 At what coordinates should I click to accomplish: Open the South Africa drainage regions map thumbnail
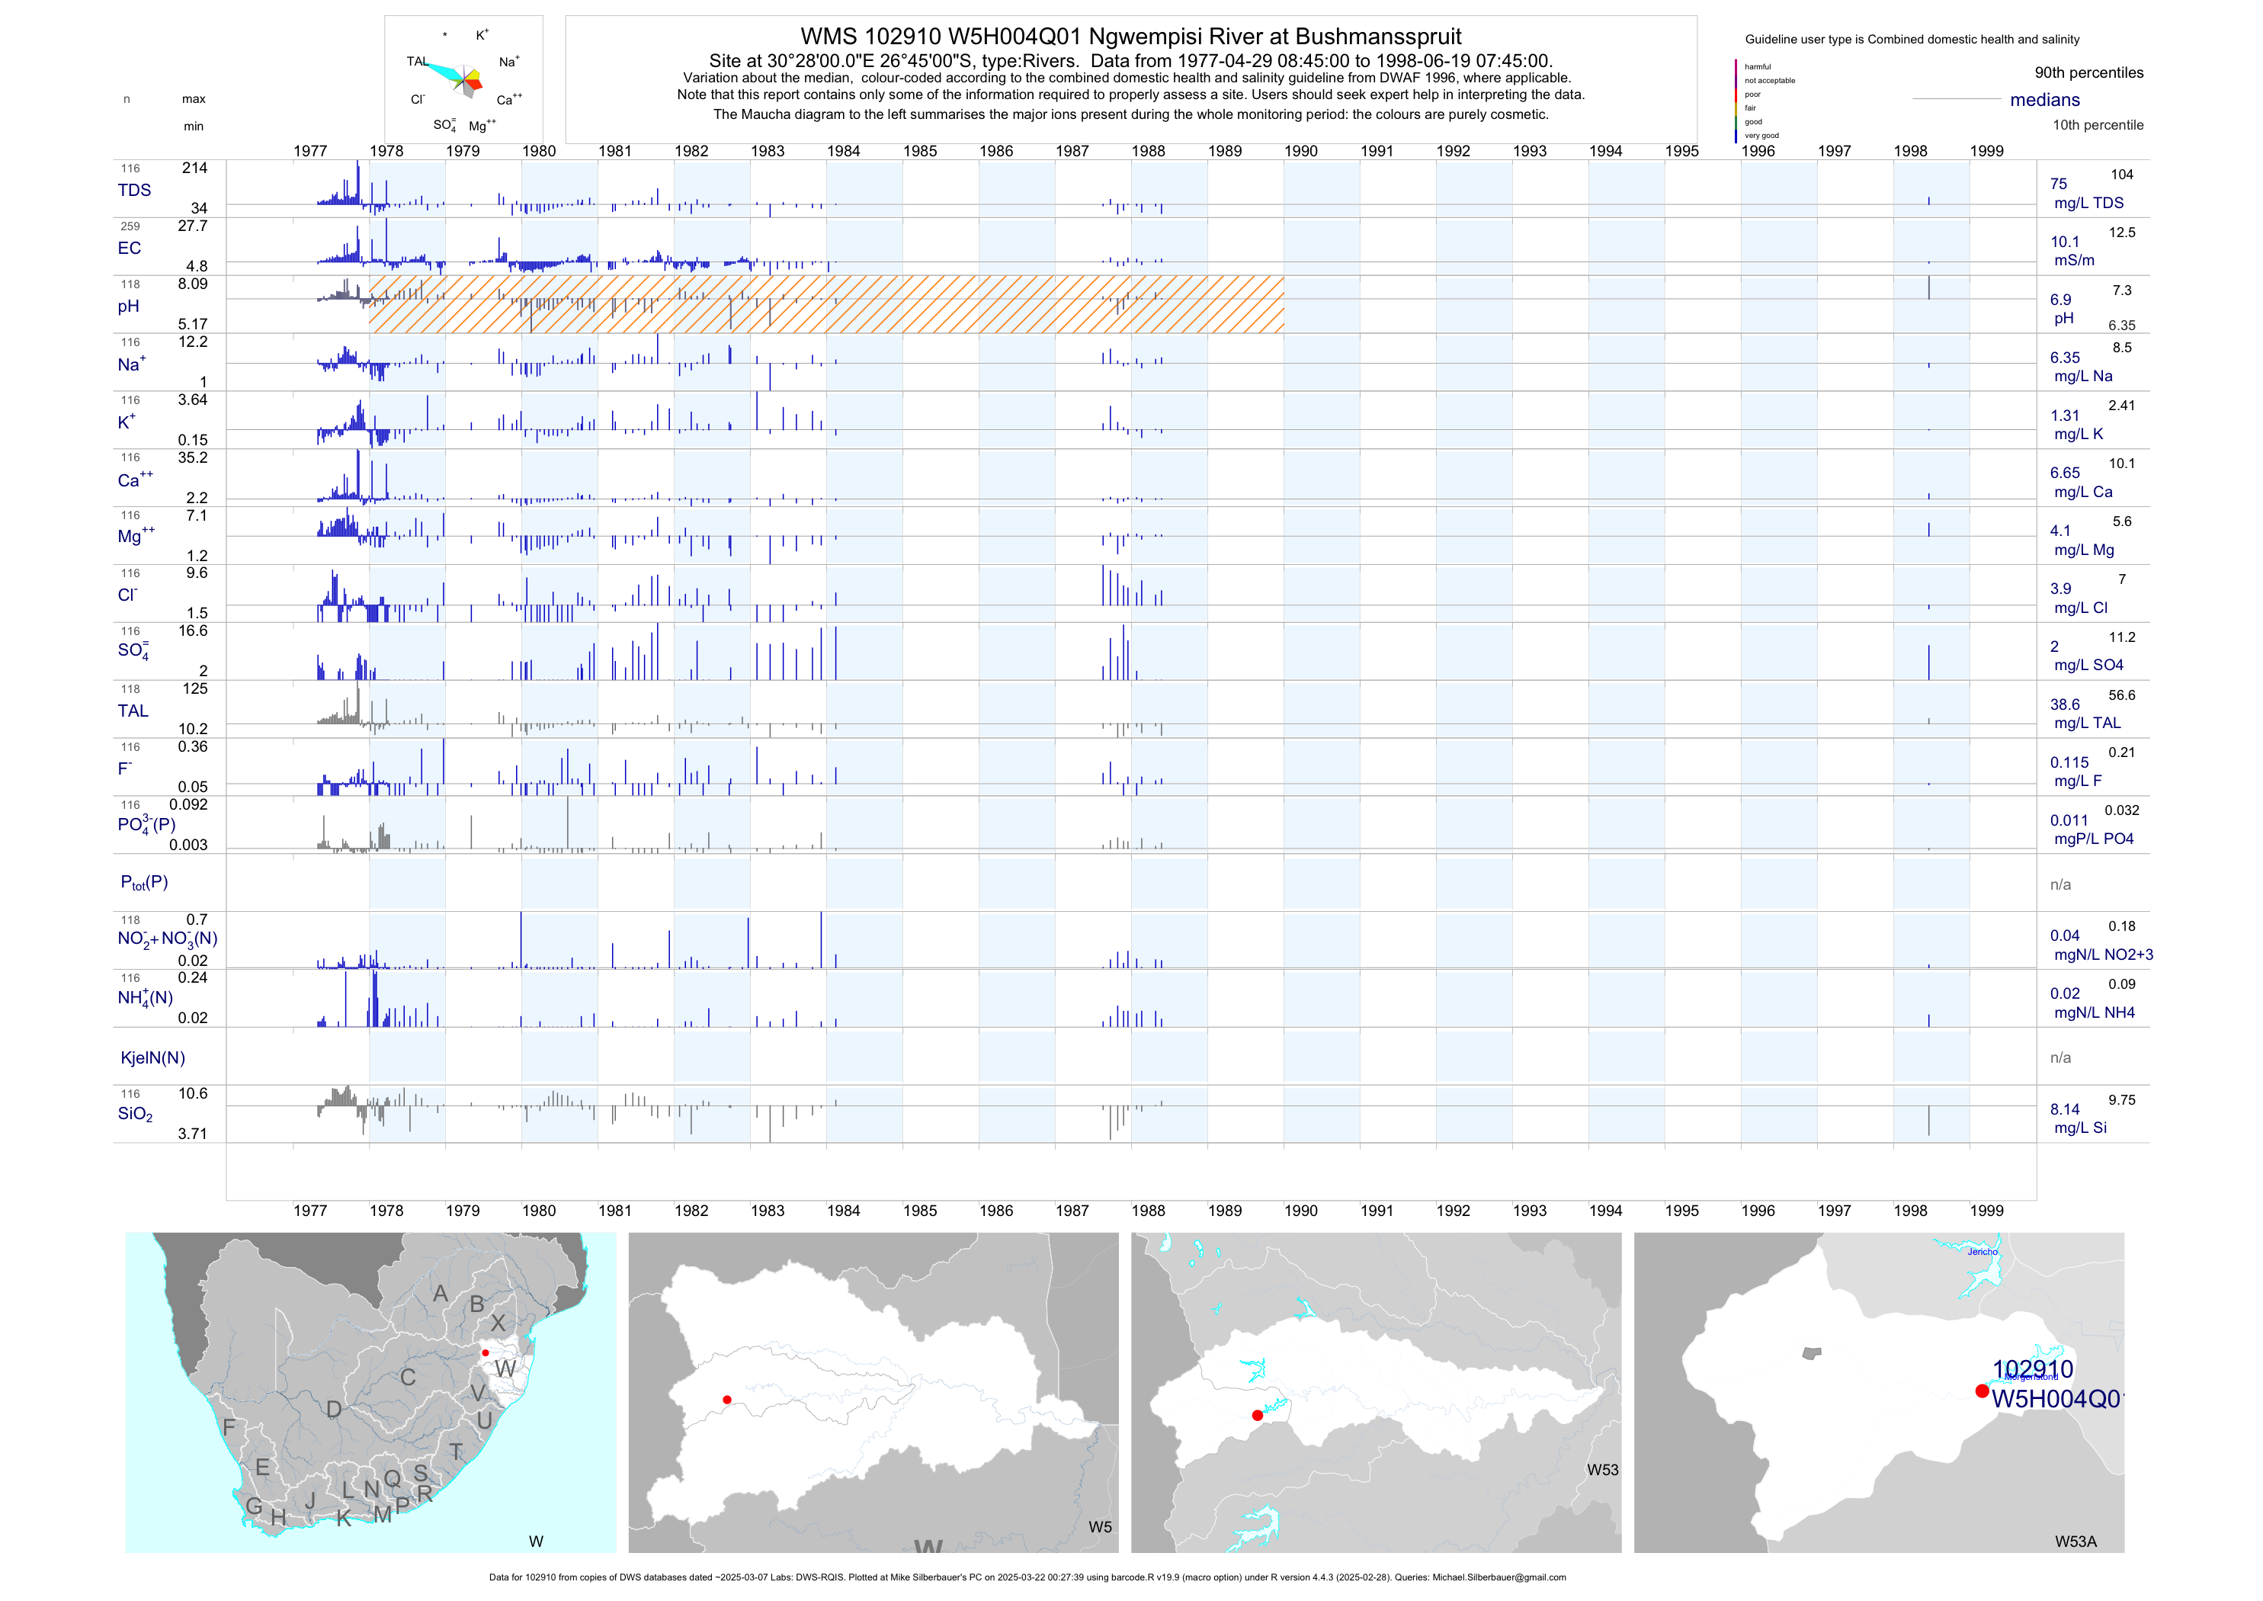(x=370, y=1392)
